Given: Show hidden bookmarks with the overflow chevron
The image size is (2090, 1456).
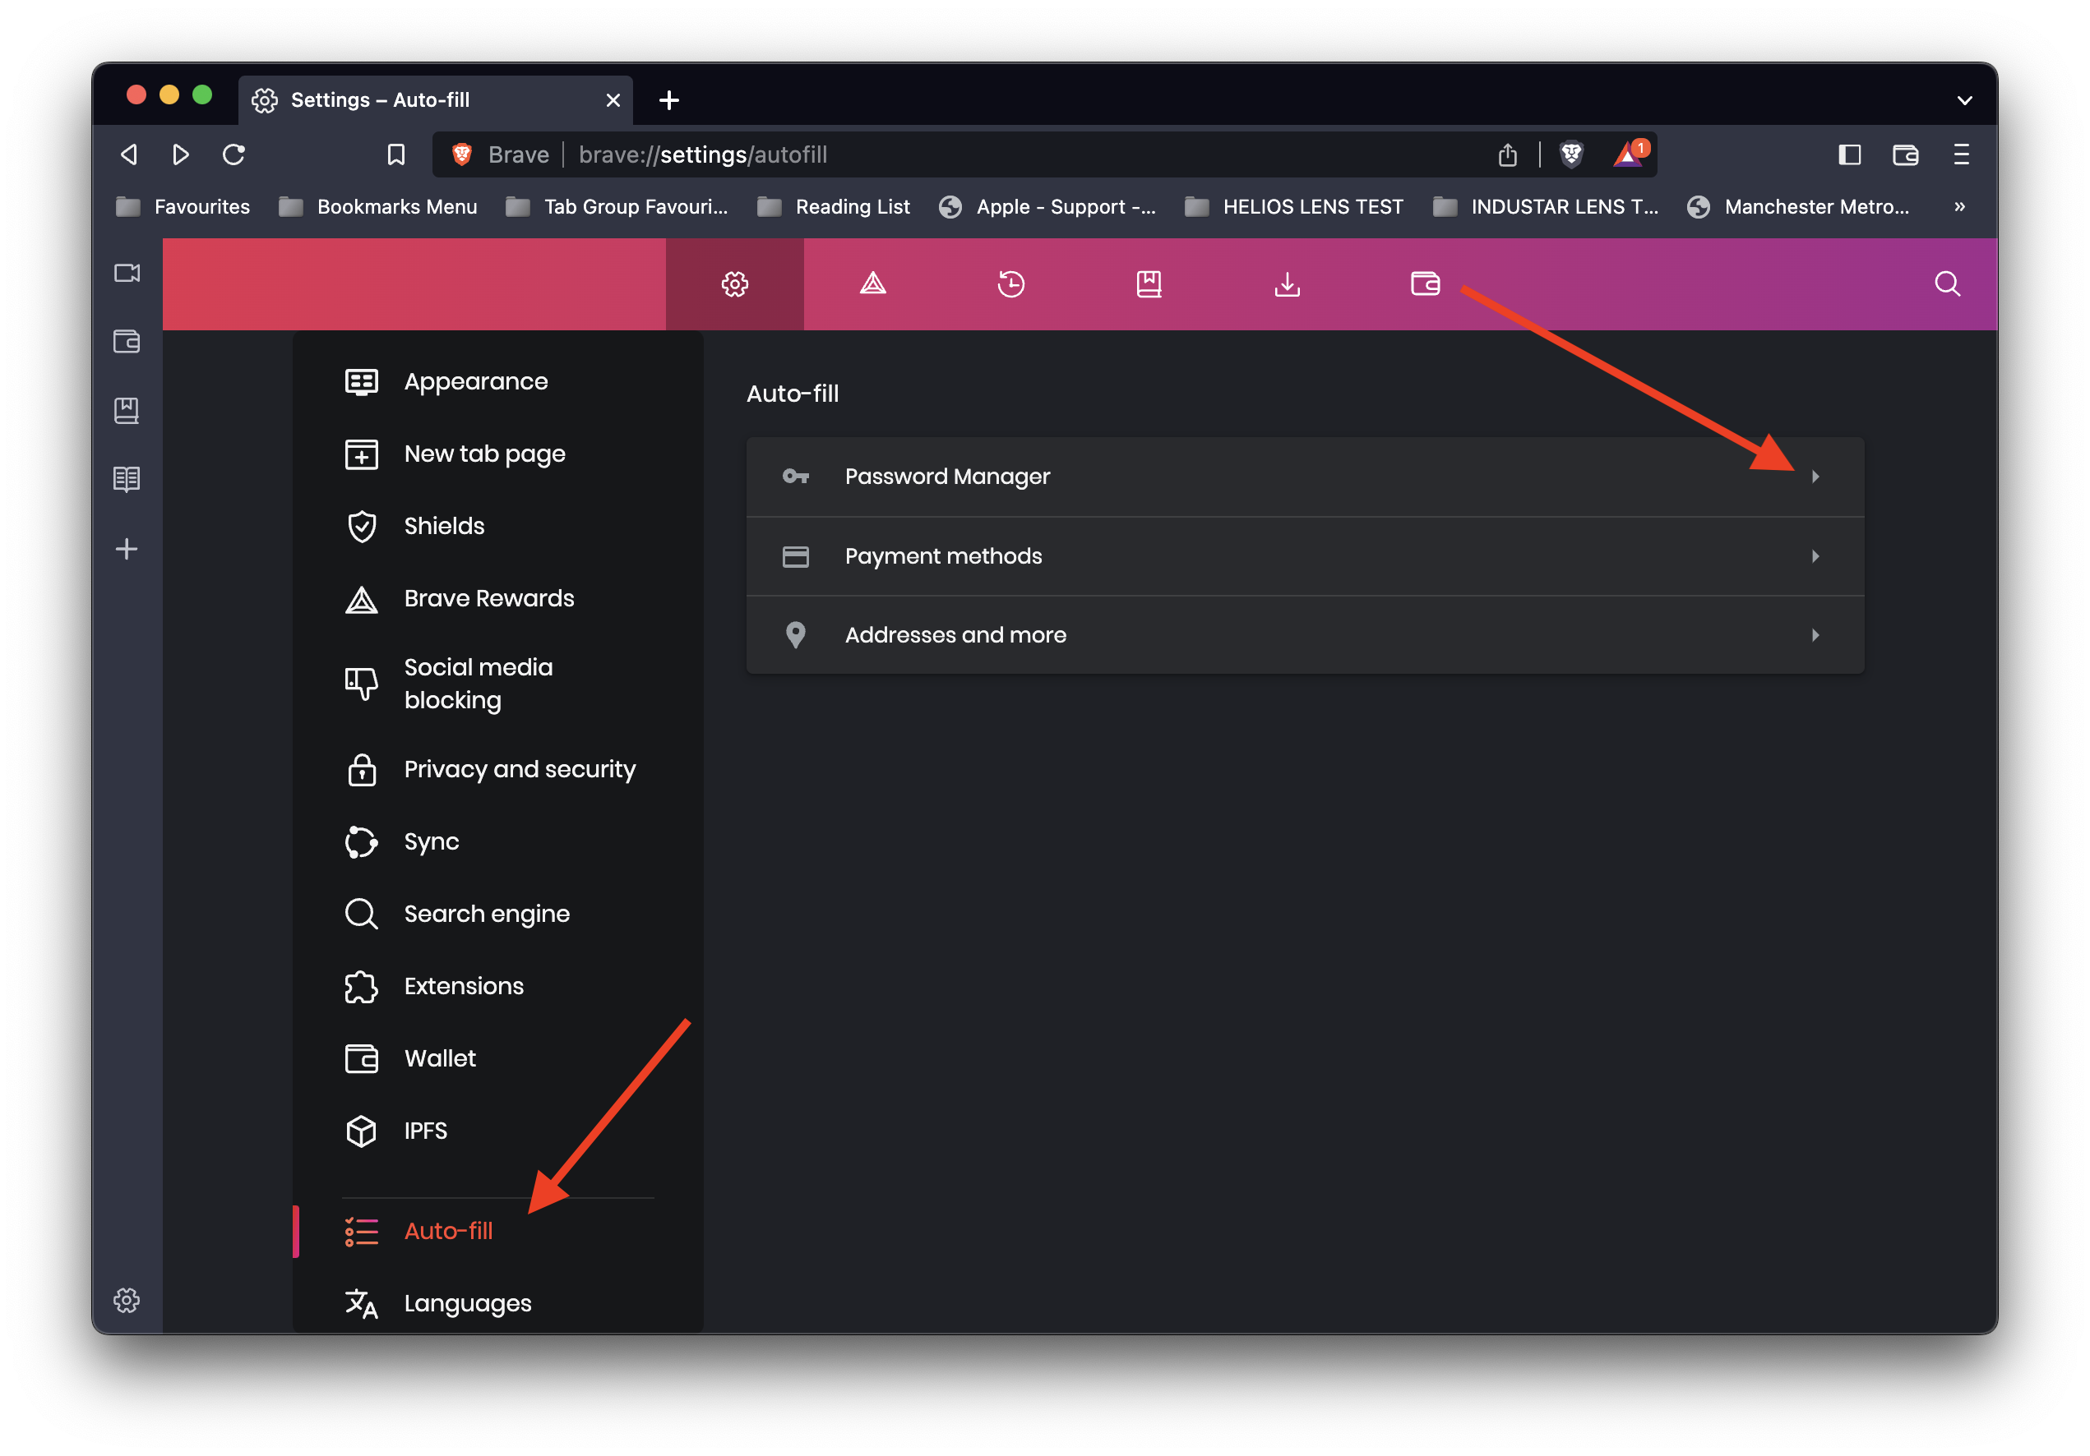Looking at the screenshot, I should pos(1960,206).
